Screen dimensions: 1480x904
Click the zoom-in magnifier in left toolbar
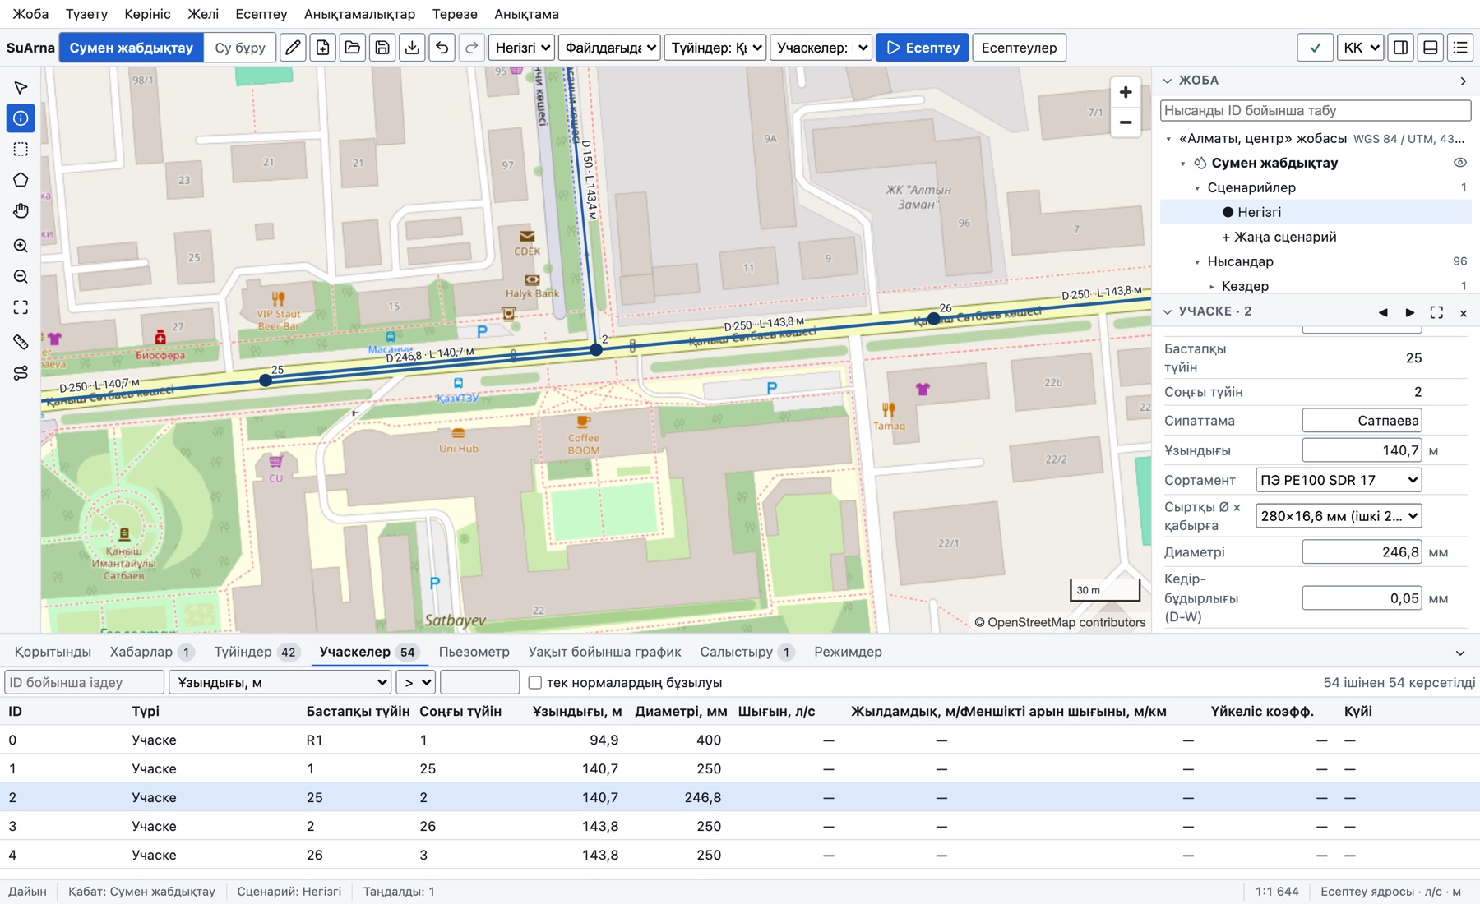[21, 246]
